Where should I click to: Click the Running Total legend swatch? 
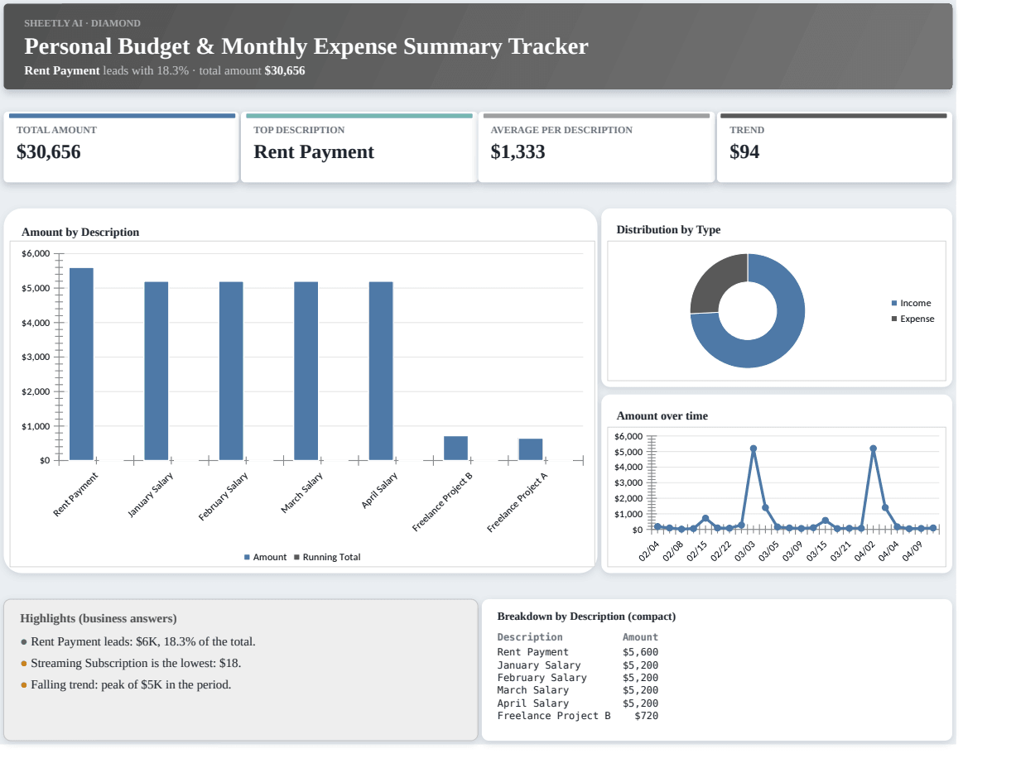click(296, 557)
